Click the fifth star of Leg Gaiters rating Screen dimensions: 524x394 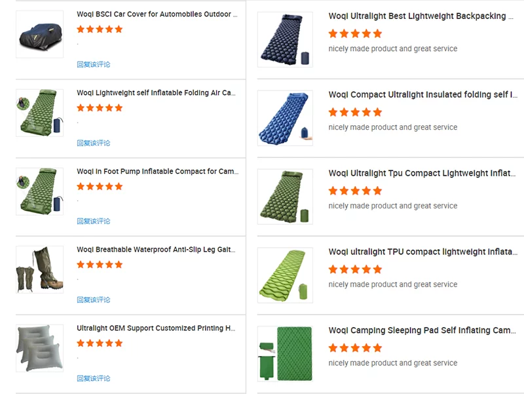pos(119,265)
